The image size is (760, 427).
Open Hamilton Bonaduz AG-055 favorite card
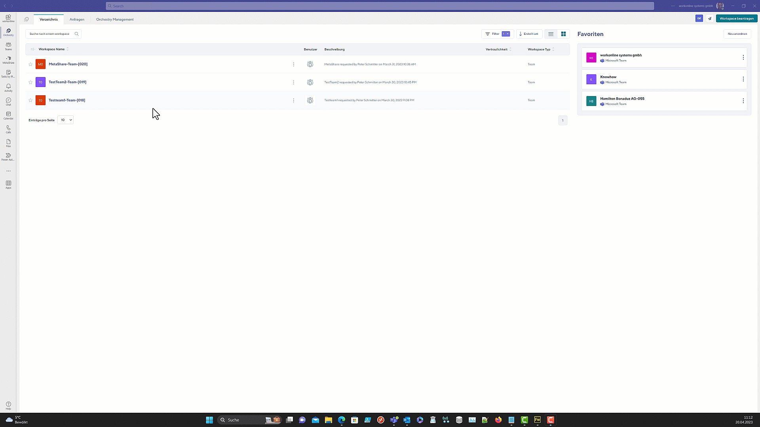[664, 101]
